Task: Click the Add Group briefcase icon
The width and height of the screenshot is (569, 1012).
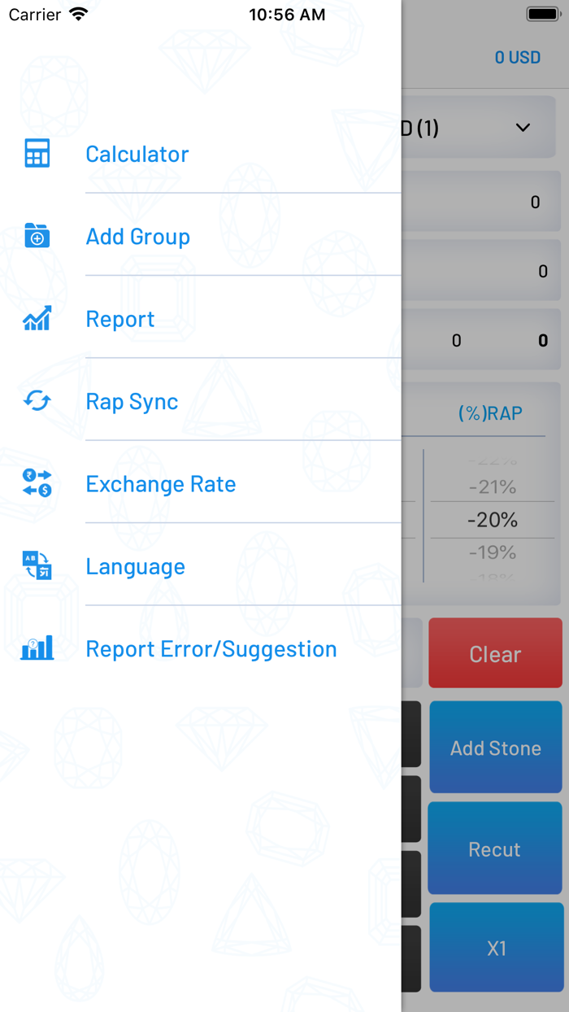Action: (36, 236)
